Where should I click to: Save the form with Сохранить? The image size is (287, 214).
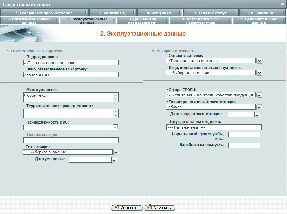coord(127,208)
